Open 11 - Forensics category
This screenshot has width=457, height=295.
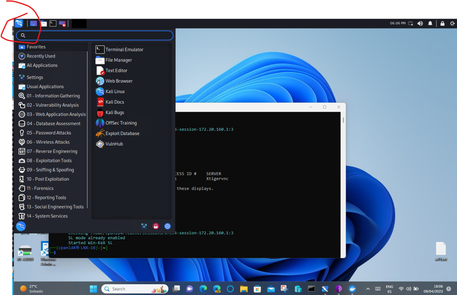52,188
